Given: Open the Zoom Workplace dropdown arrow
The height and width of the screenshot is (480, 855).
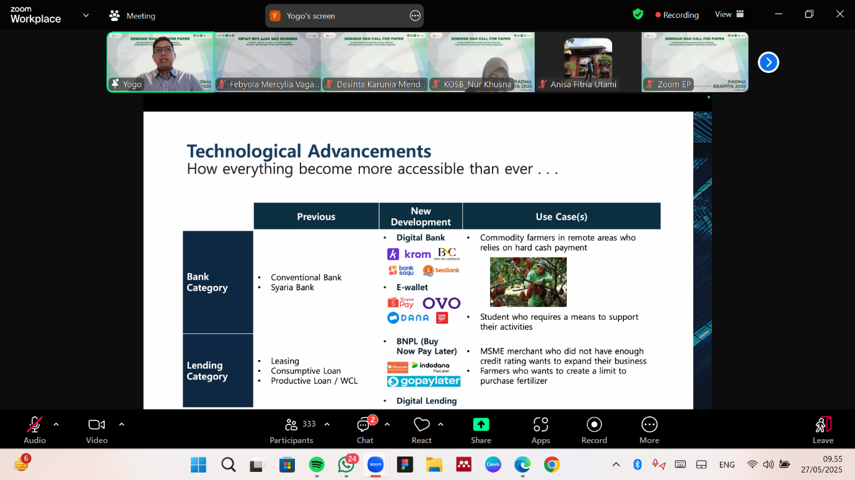Looking at the screenshot, I should tap(85, 15).
